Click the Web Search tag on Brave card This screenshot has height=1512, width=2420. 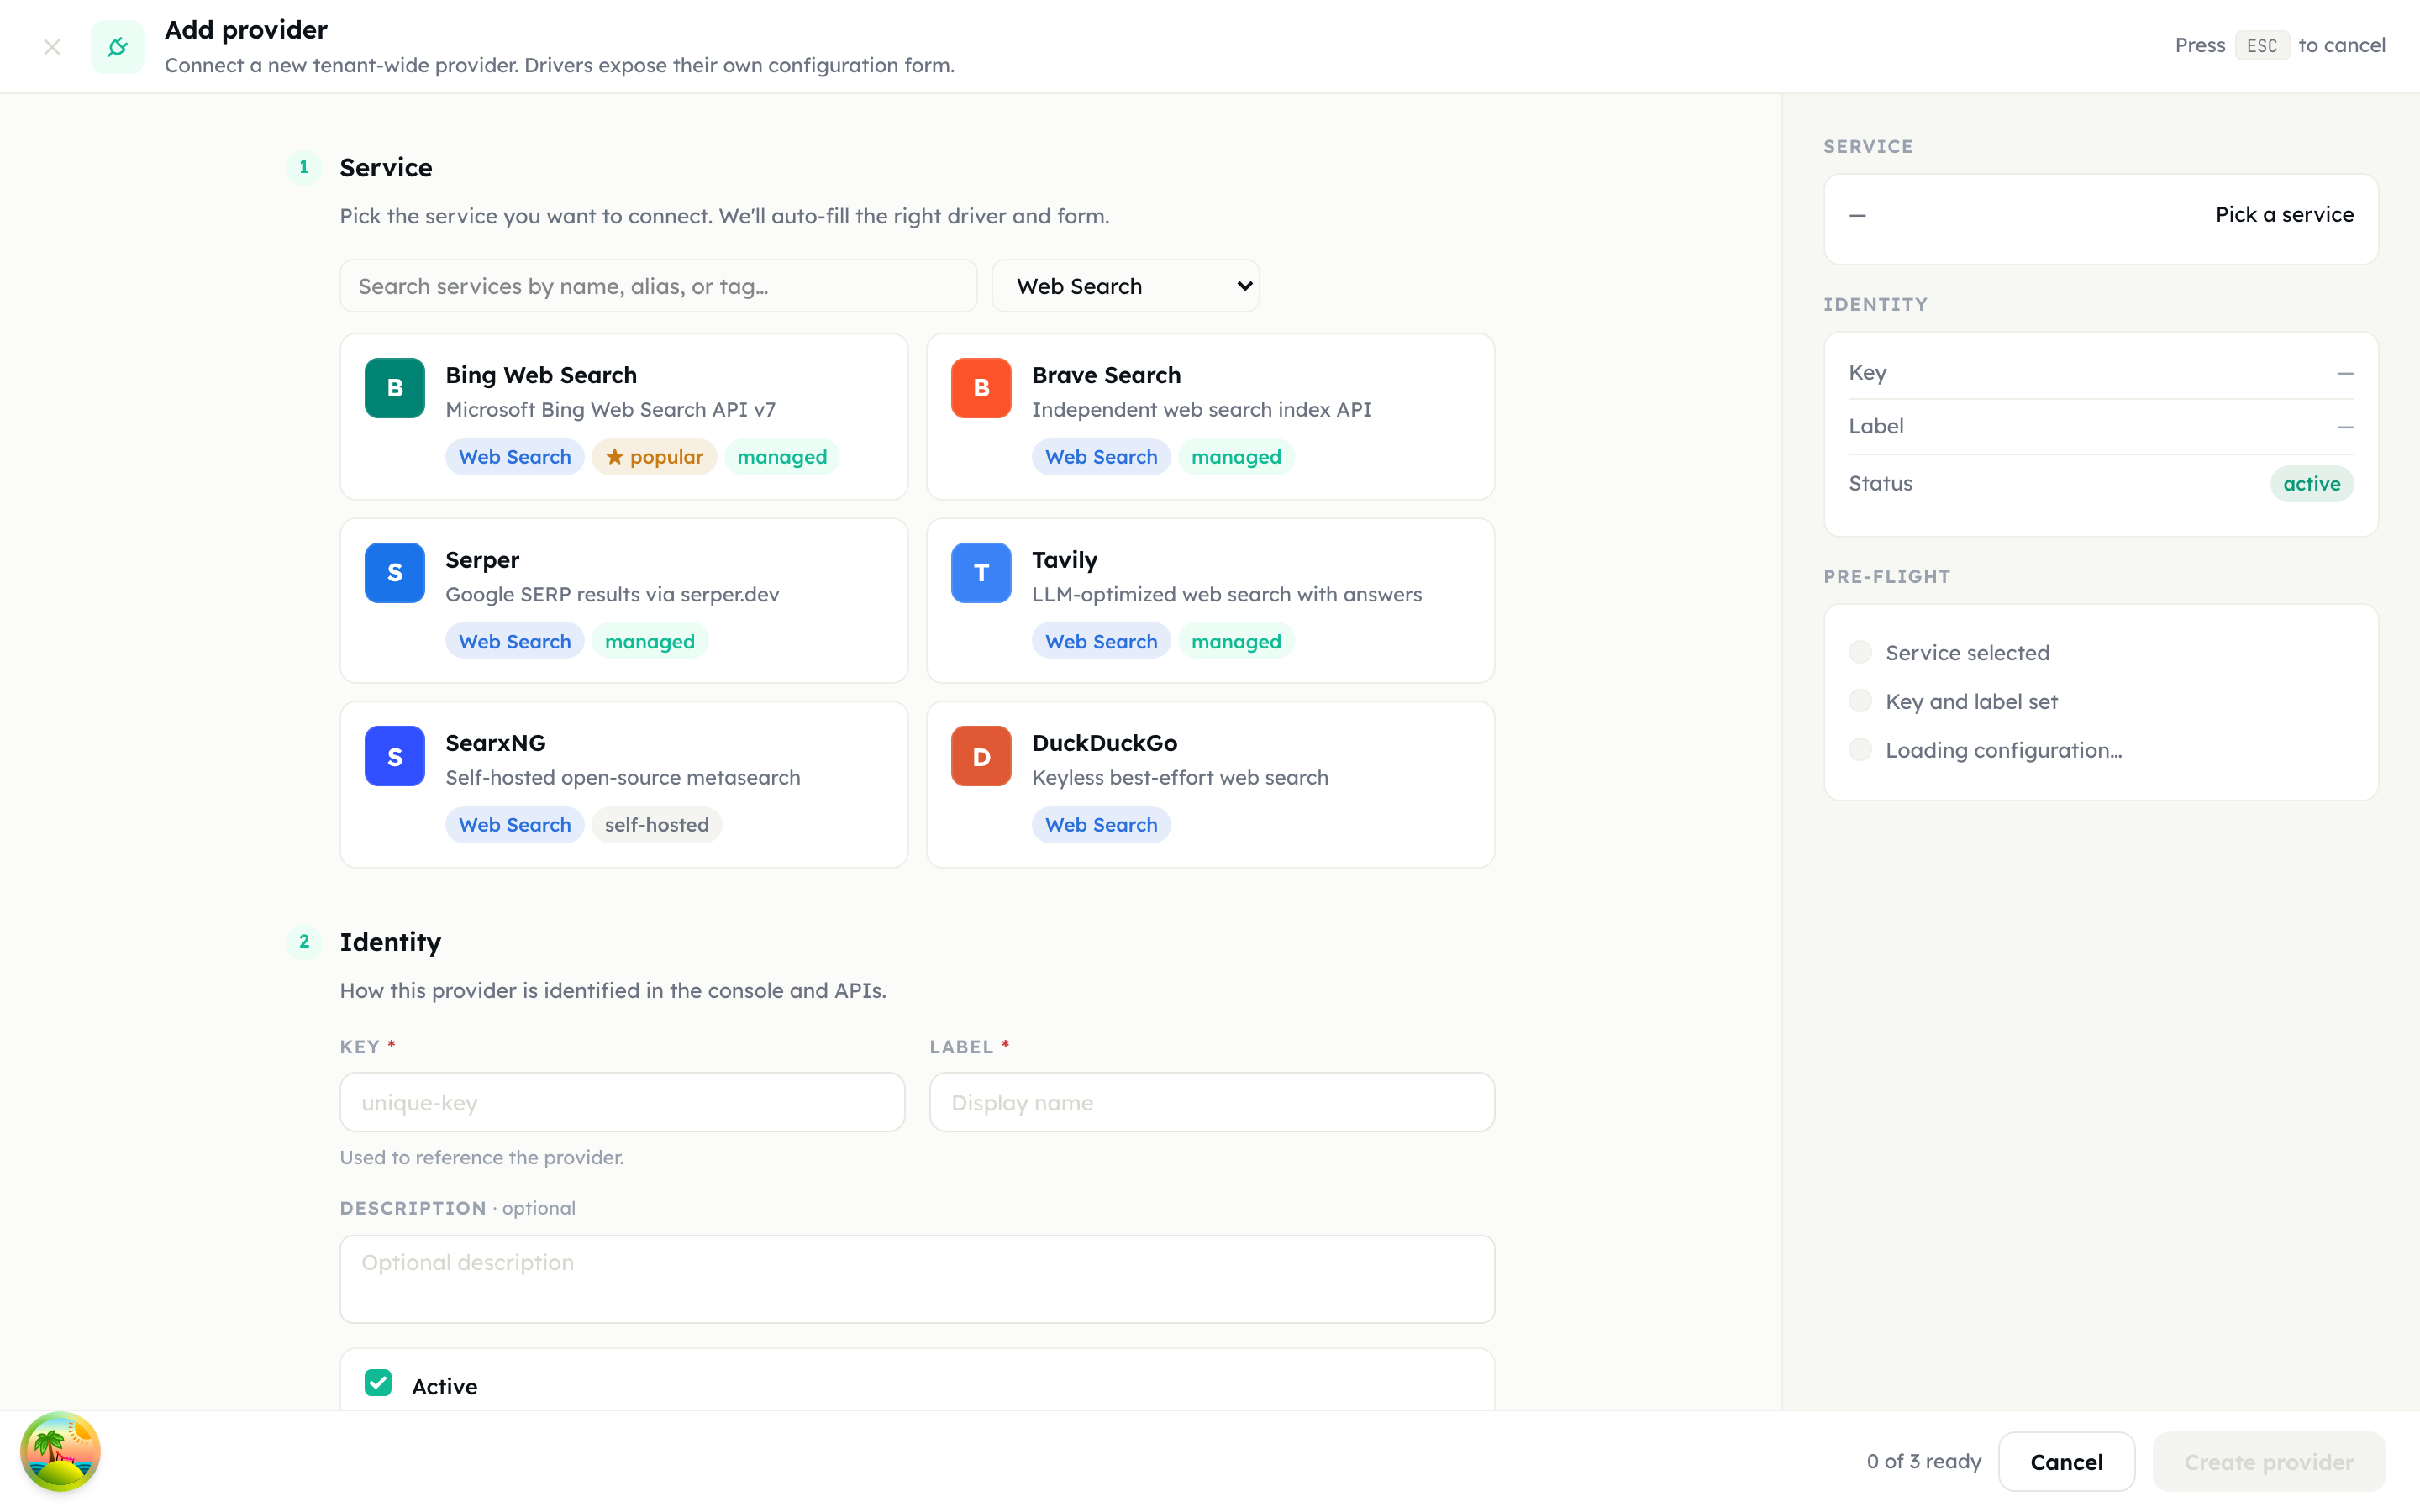click(1101, 457)
